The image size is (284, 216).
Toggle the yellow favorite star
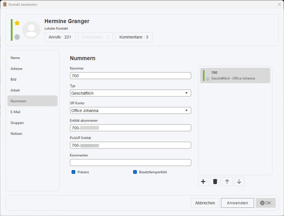[x=17, y=23]
